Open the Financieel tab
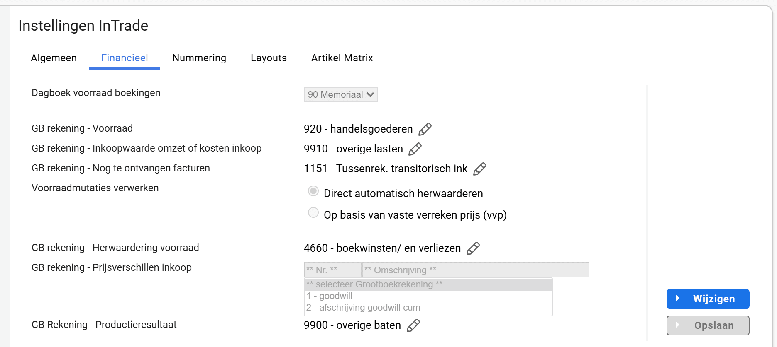The height and width of the screenshot is (347, 777). pos(125,58)
